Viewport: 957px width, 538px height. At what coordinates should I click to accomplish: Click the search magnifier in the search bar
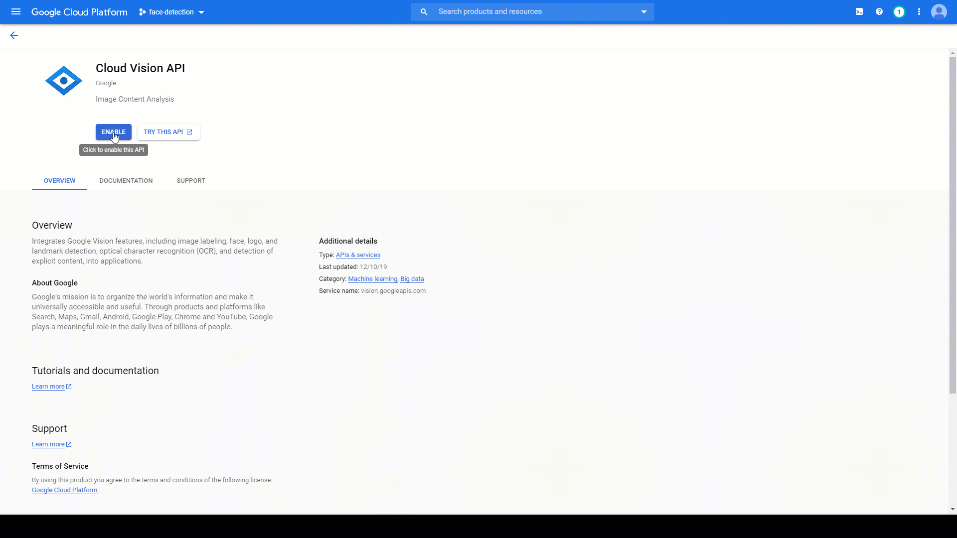click(x=424, y=11)
